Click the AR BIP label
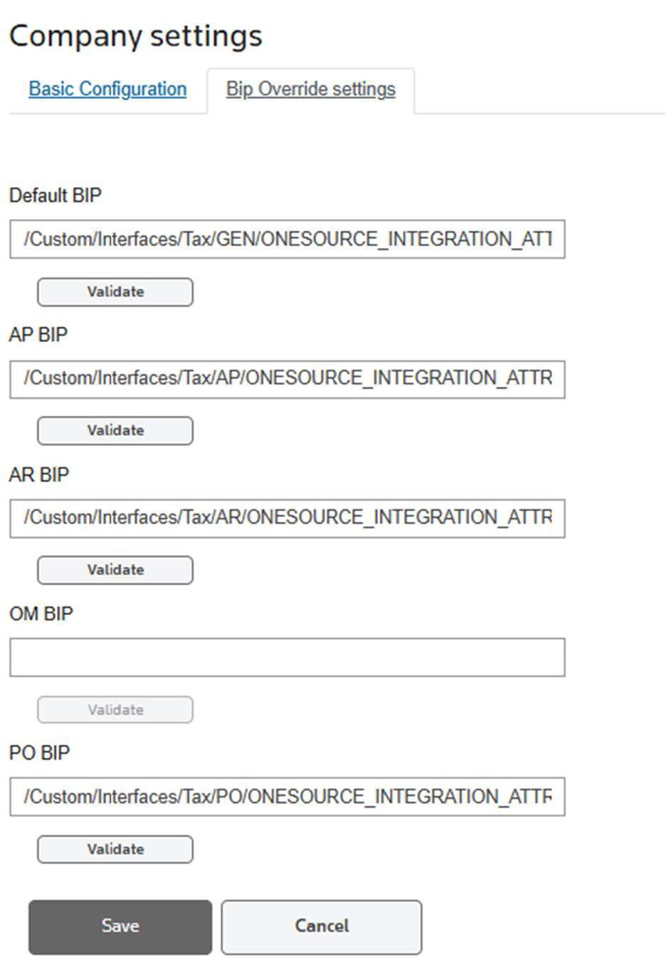The image size is (666, 979). 39,474
